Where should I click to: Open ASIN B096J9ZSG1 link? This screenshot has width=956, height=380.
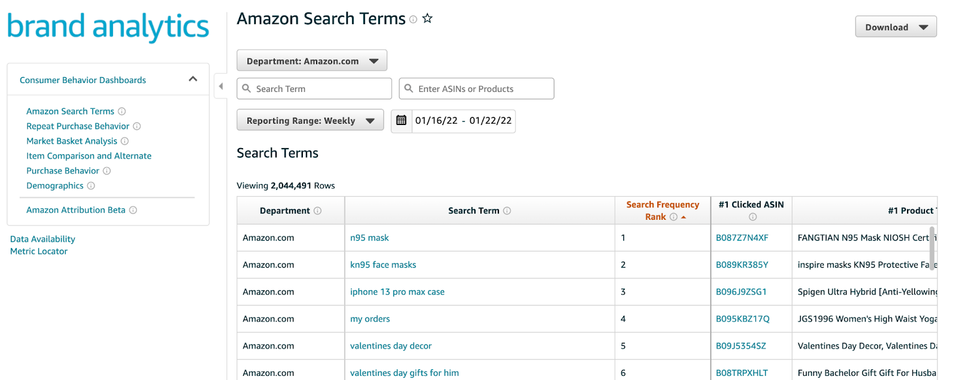pos(741,292)
